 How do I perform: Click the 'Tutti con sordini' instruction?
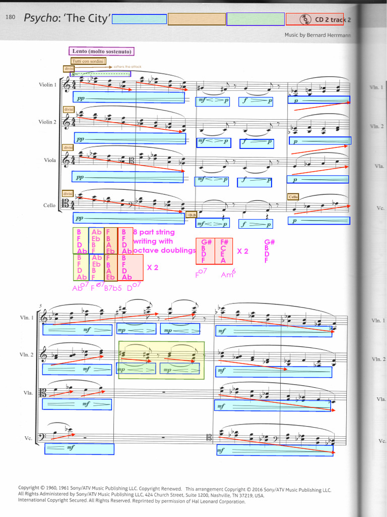tap(88, 61)
